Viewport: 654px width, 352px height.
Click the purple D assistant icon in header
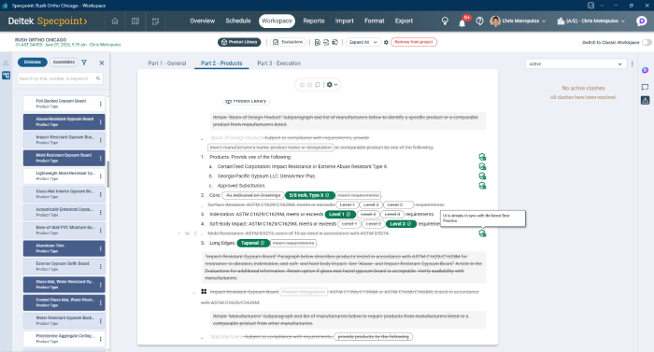642,21
